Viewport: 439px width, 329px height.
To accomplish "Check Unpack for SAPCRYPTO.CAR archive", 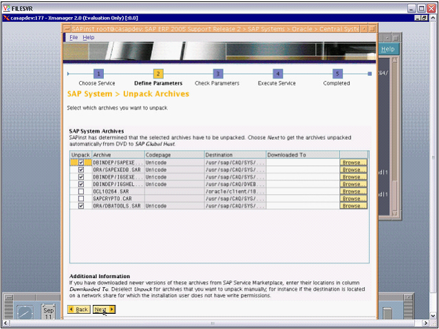I will (x=81, y=198).
